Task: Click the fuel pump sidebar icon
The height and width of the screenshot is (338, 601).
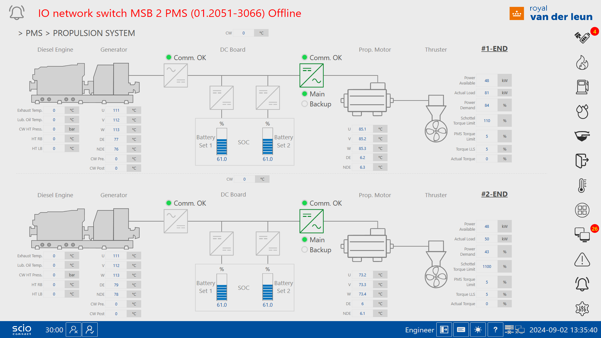Action: [582, 87]
